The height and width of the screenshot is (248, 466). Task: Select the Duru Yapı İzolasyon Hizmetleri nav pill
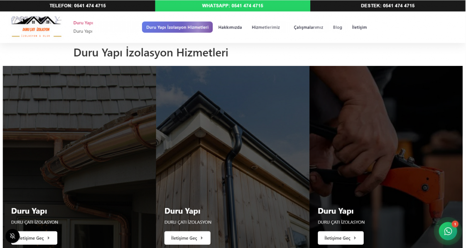177,27
